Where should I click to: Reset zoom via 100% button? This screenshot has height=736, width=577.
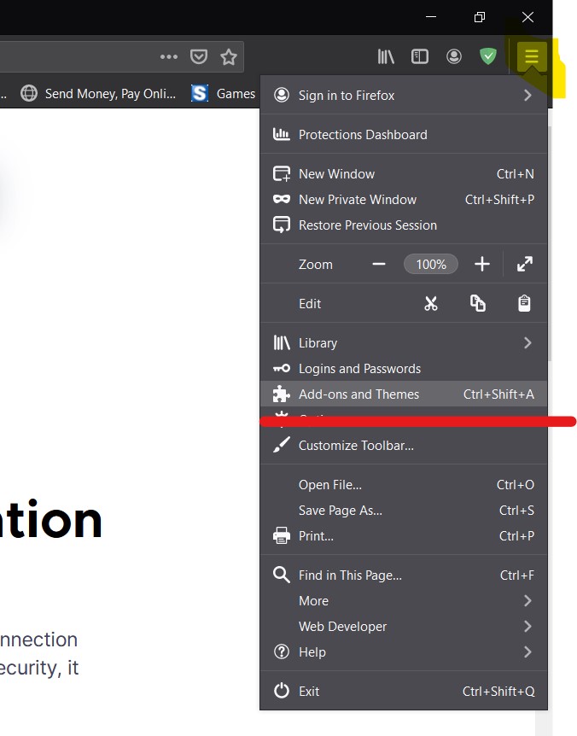coord(431,265)
